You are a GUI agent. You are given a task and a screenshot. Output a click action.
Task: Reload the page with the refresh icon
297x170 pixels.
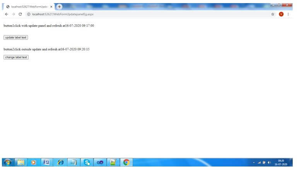click(x=20, y=14)
